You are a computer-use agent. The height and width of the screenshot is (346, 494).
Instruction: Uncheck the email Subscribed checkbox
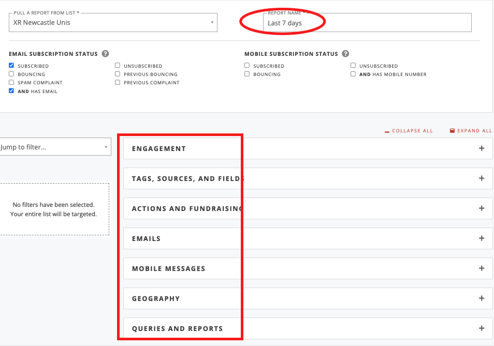click(x=11, y=66)
